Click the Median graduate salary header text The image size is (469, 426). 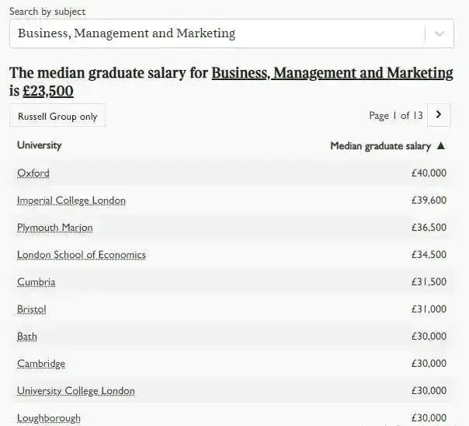click(x=380, y=146)
